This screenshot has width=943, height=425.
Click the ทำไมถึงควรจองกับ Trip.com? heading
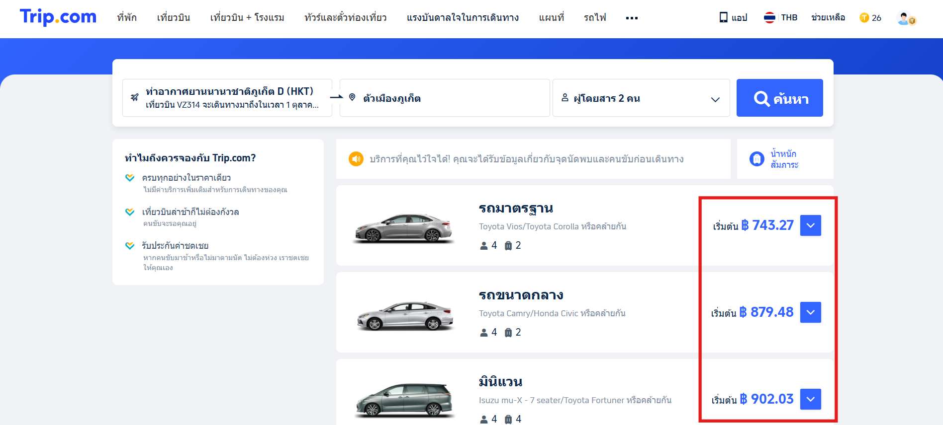[190, 158]
